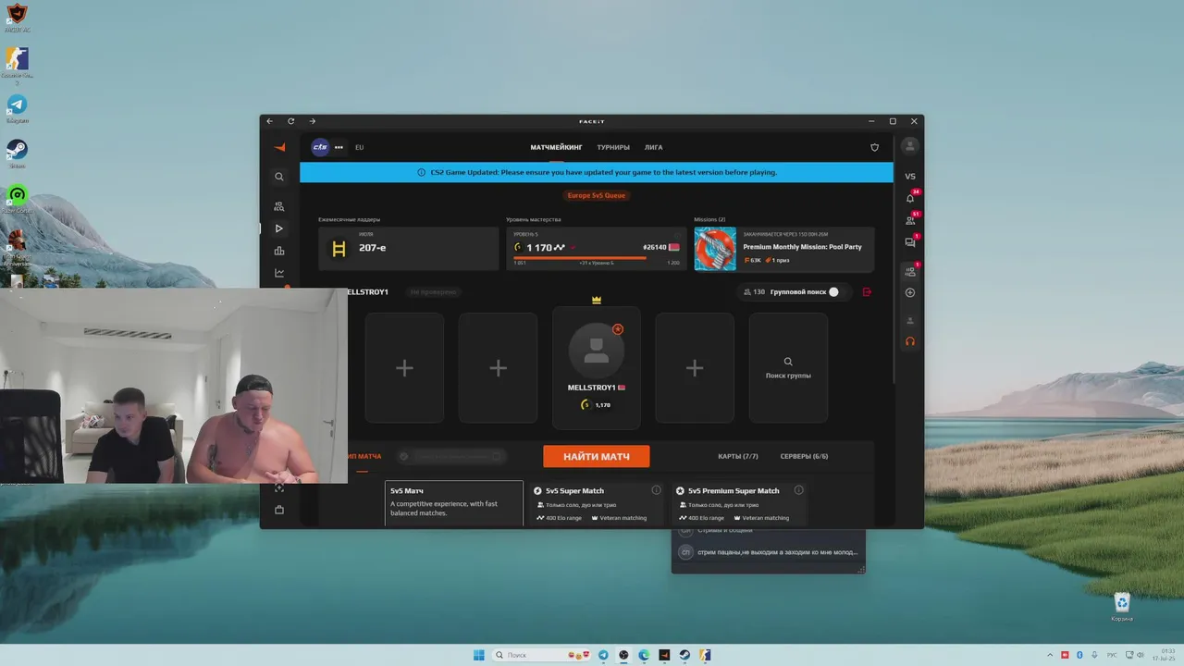Open the VS icon in right sidebar
1184x666 pixels.
[910, 176]
